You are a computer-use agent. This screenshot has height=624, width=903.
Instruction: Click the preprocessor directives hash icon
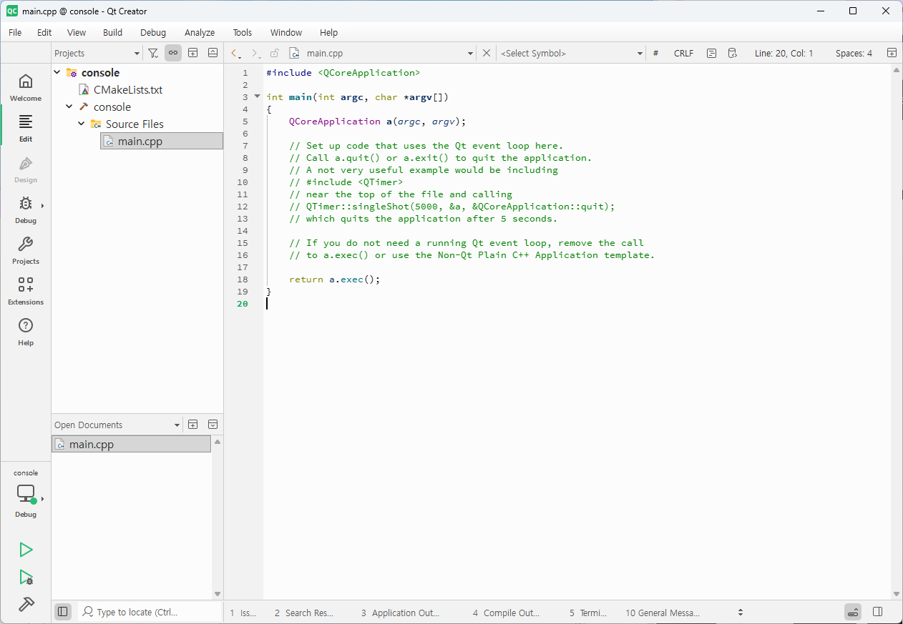click(x=655, y=53)
